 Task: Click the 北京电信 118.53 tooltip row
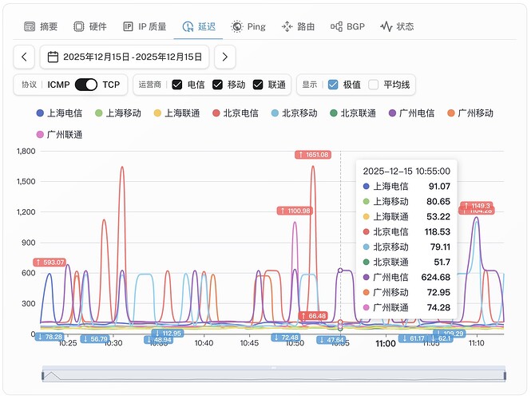[406, 232]
